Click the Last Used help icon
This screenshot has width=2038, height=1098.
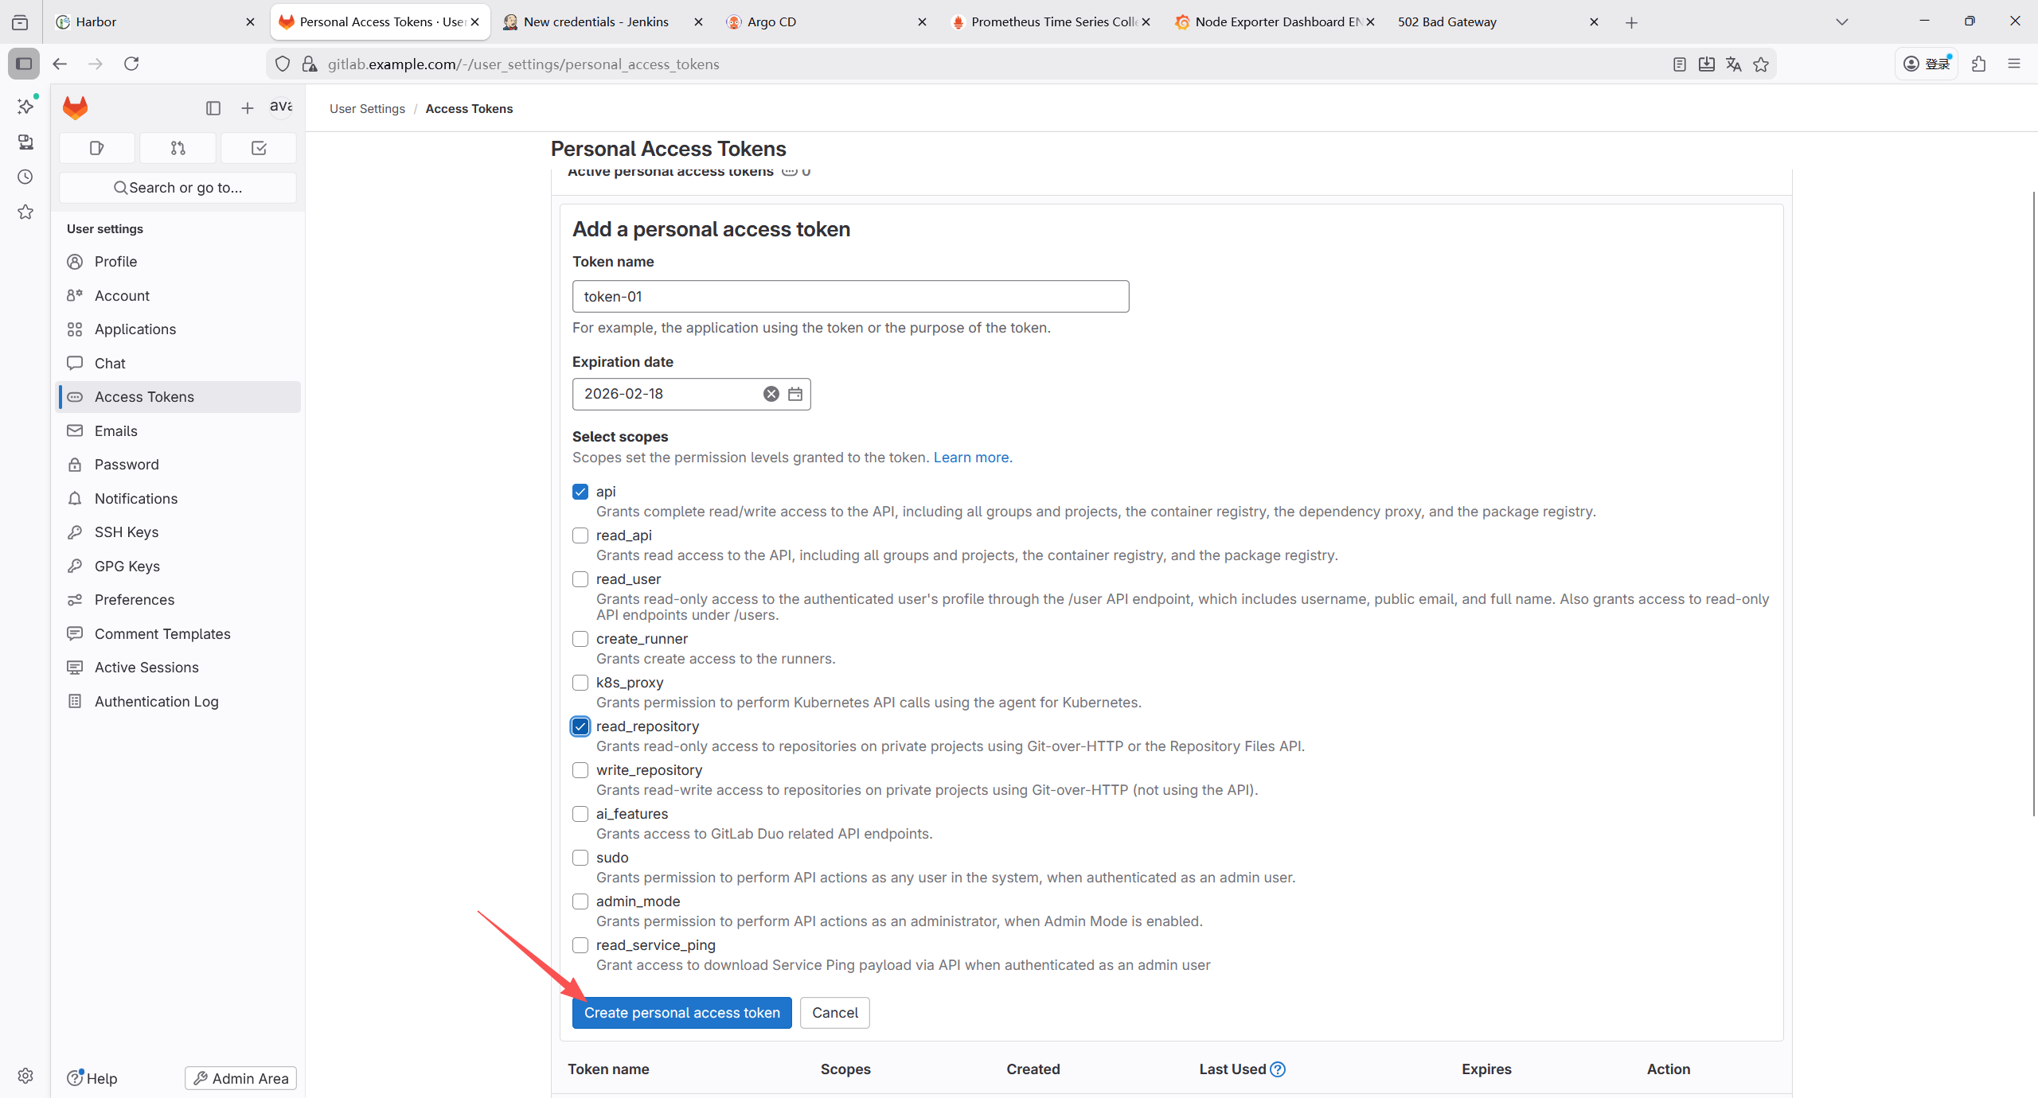(1278, 1069)
